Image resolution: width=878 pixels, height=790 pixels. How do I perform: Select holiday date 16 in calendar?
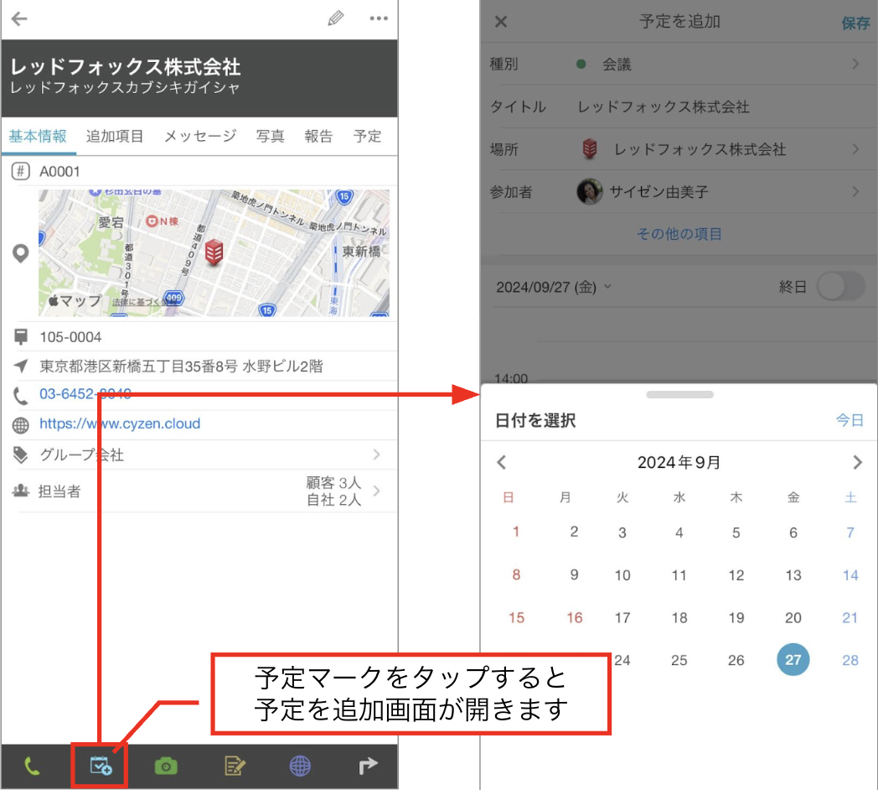coord(575,618)
